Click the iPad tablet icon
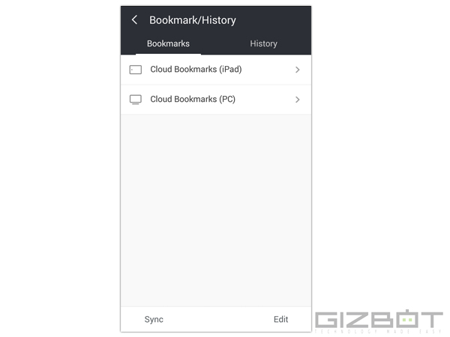This screenshot has height=337, width=450. click(135, 70)
